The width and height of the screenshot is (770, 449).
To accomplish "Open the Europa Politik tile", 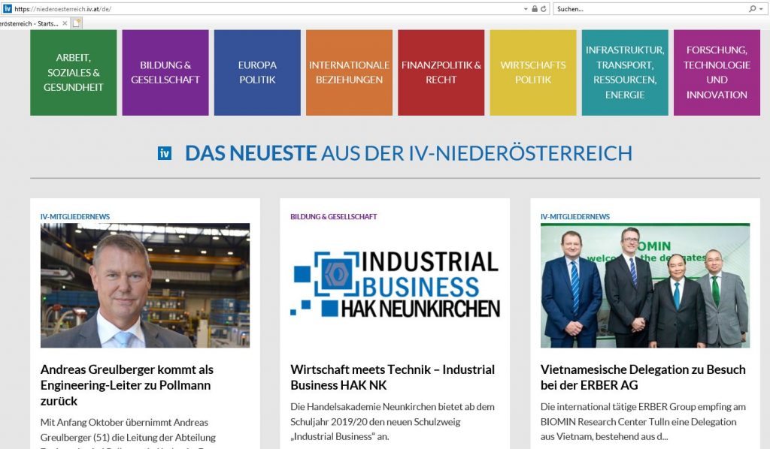I will (x=257, y=73).
